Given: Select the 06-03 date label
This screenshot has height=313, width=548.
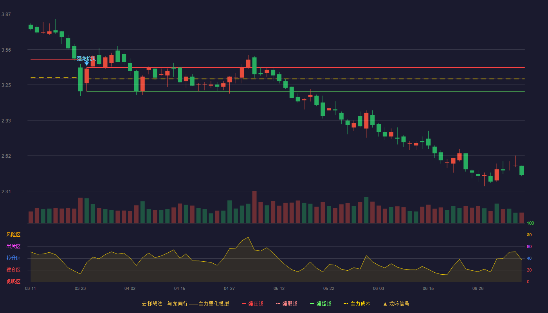Looking at the screenshot, I should [379, 288].
